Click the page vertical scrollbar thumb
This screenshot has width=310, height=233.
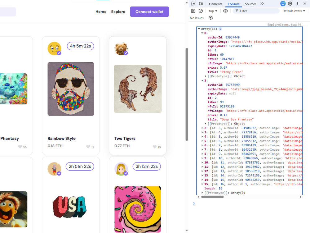[x=187, y=94]
